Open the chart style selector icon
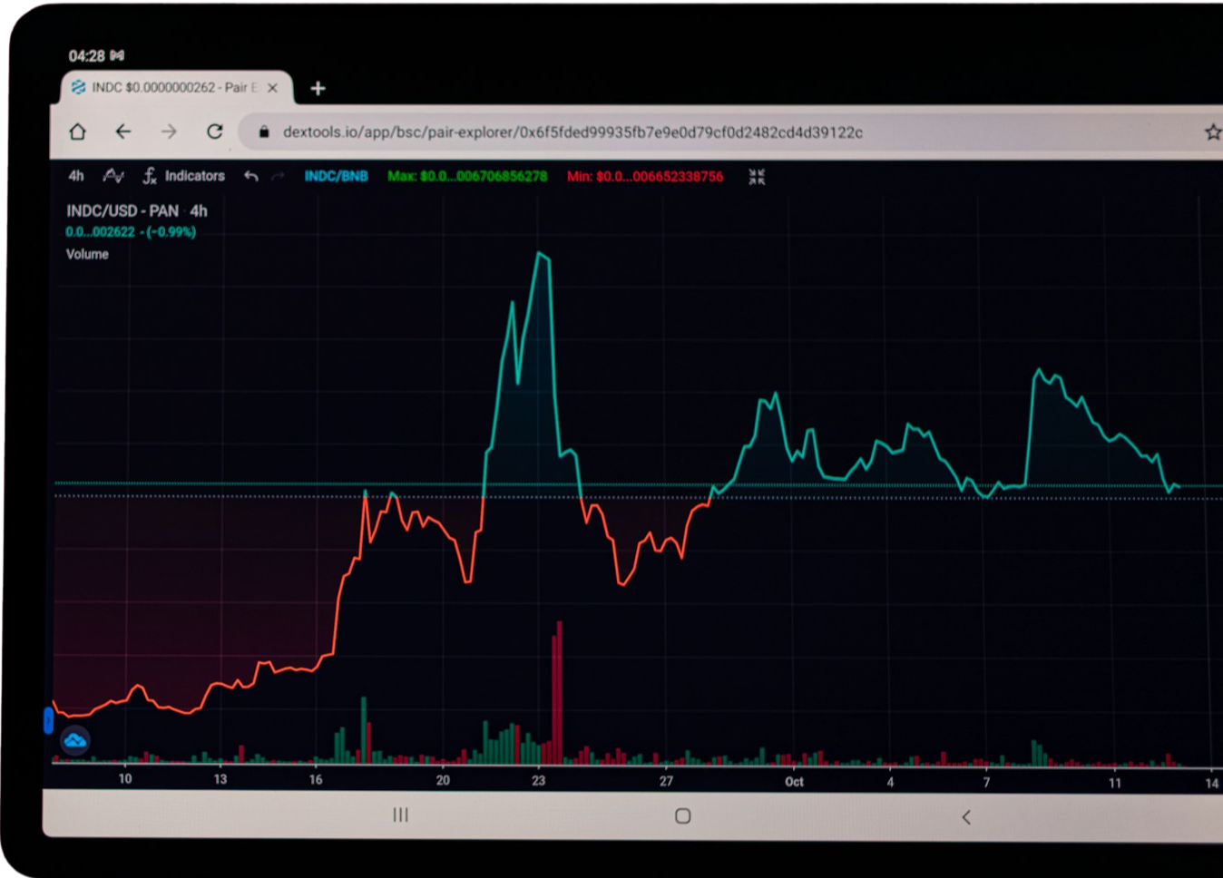This screenshot has width=1223, height=878. click(x=113, y=176)
